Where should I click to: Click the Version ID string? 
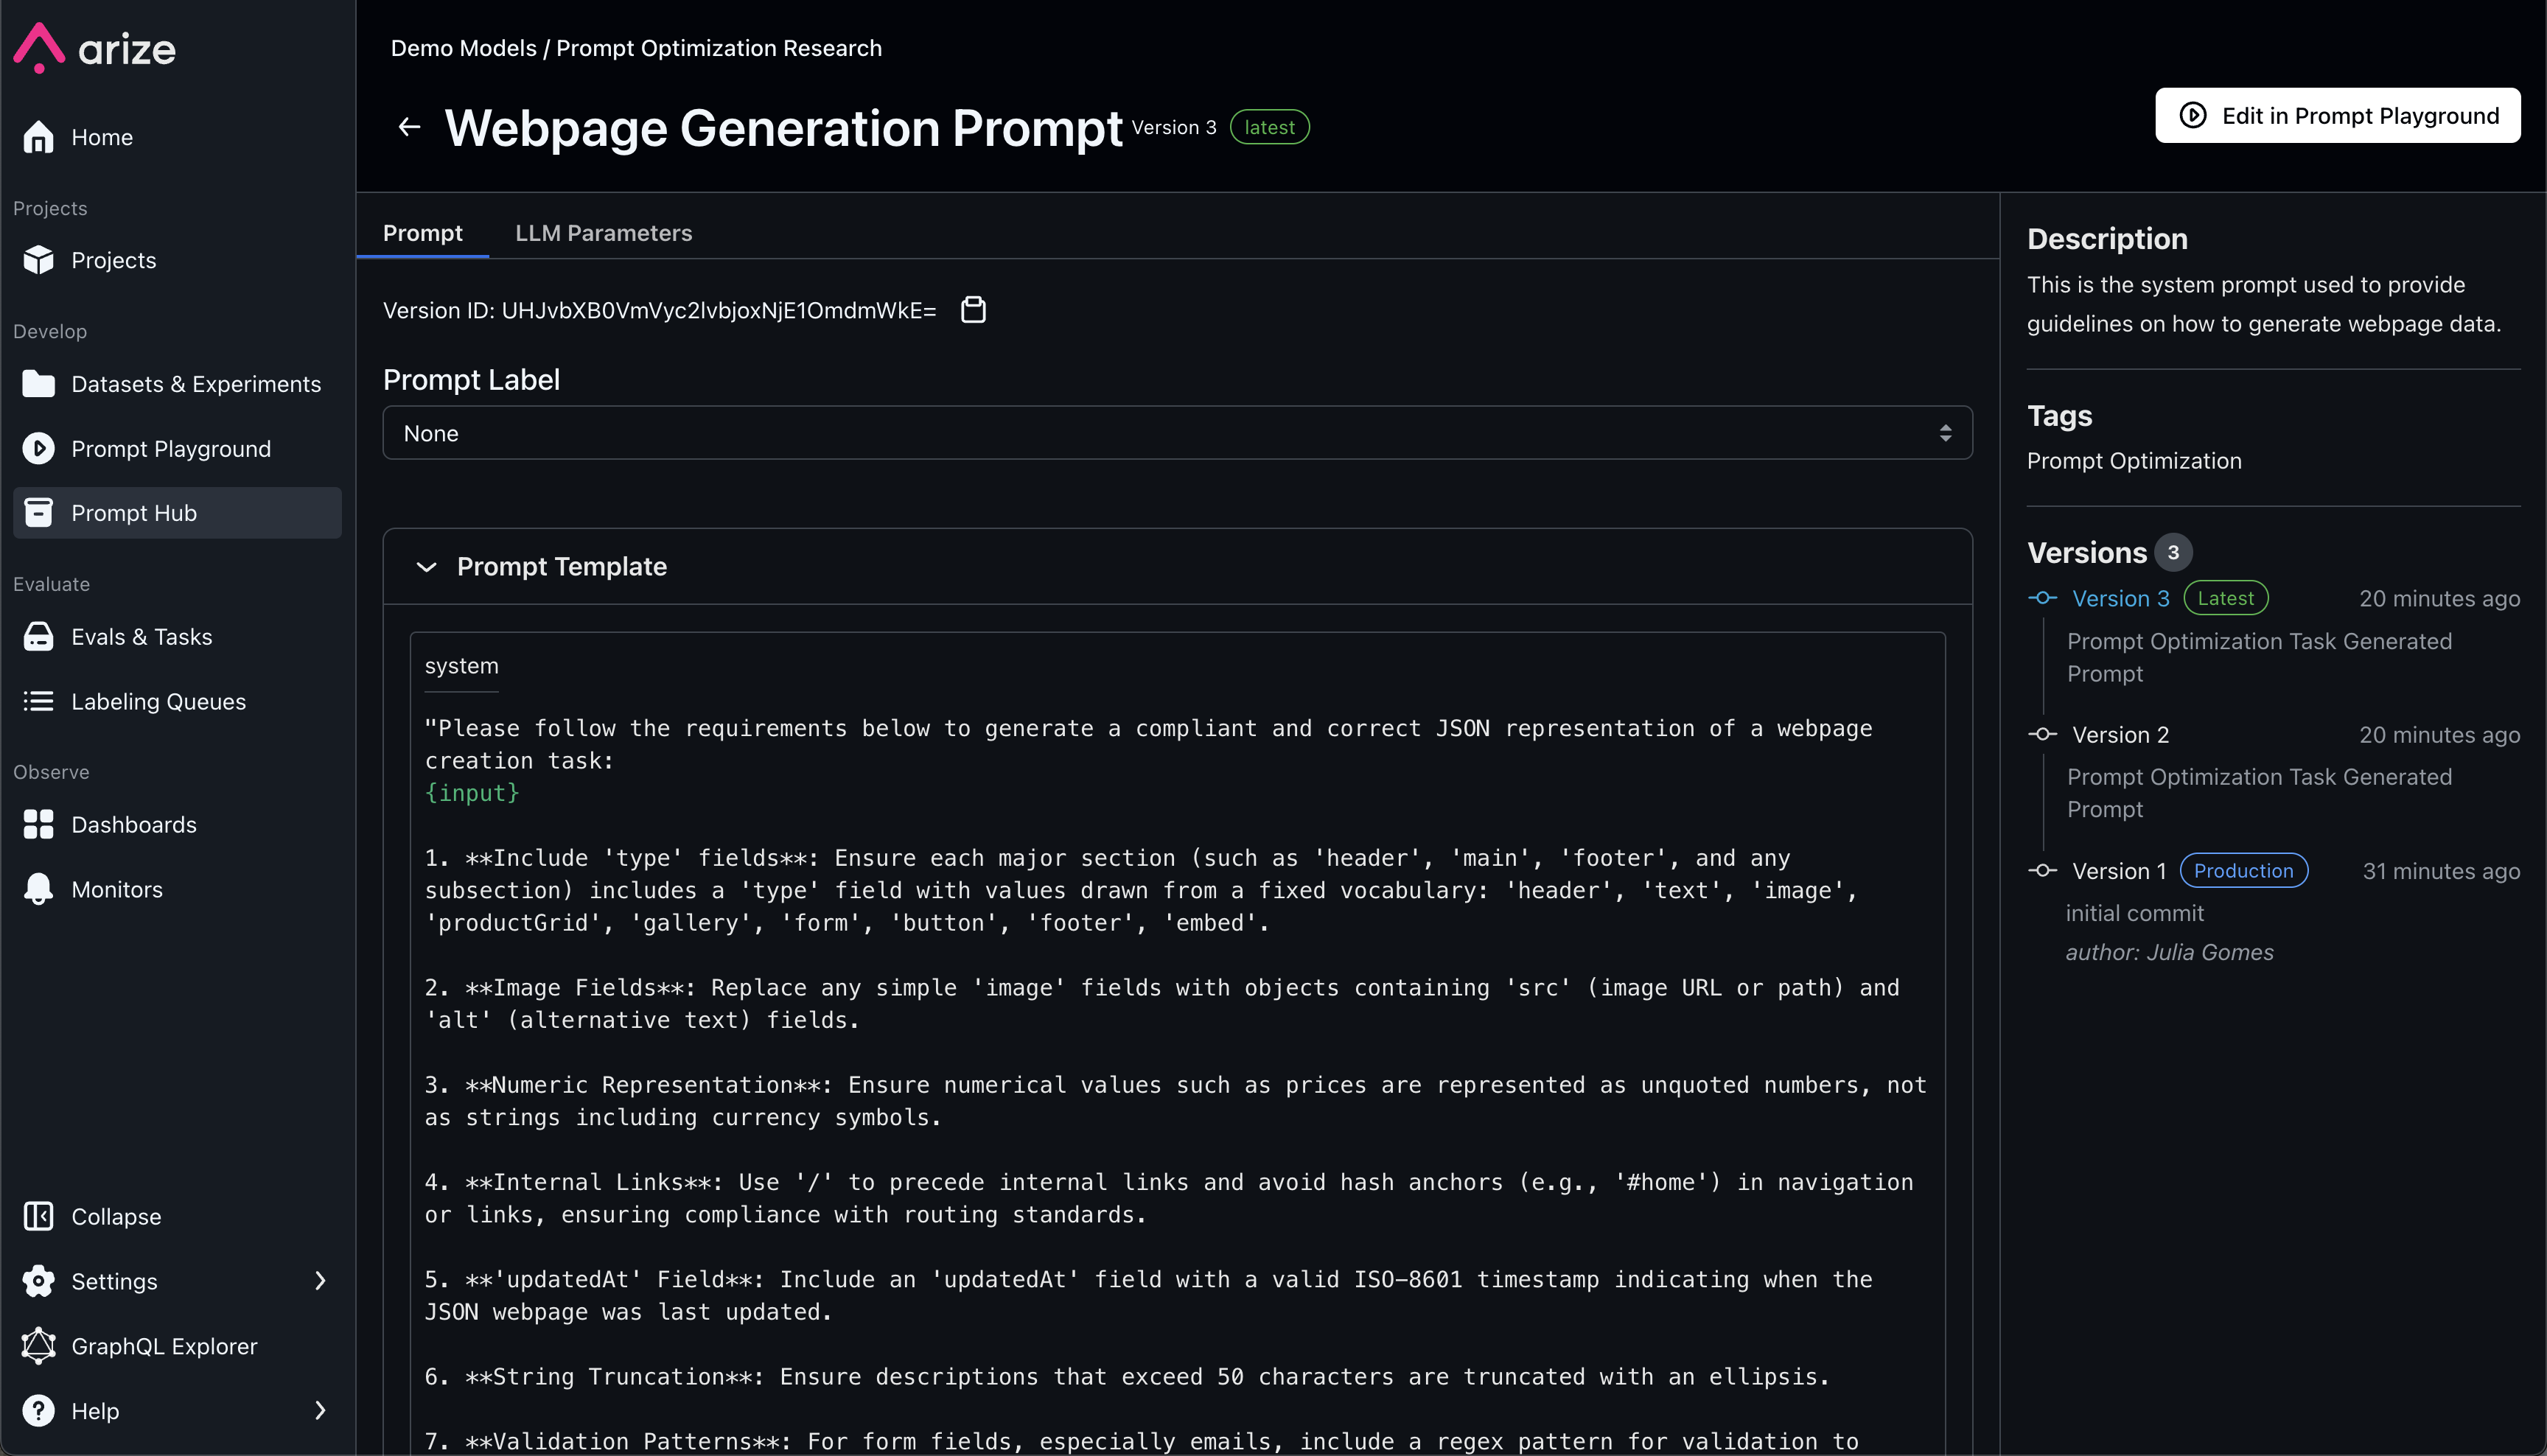click(718, 310)
